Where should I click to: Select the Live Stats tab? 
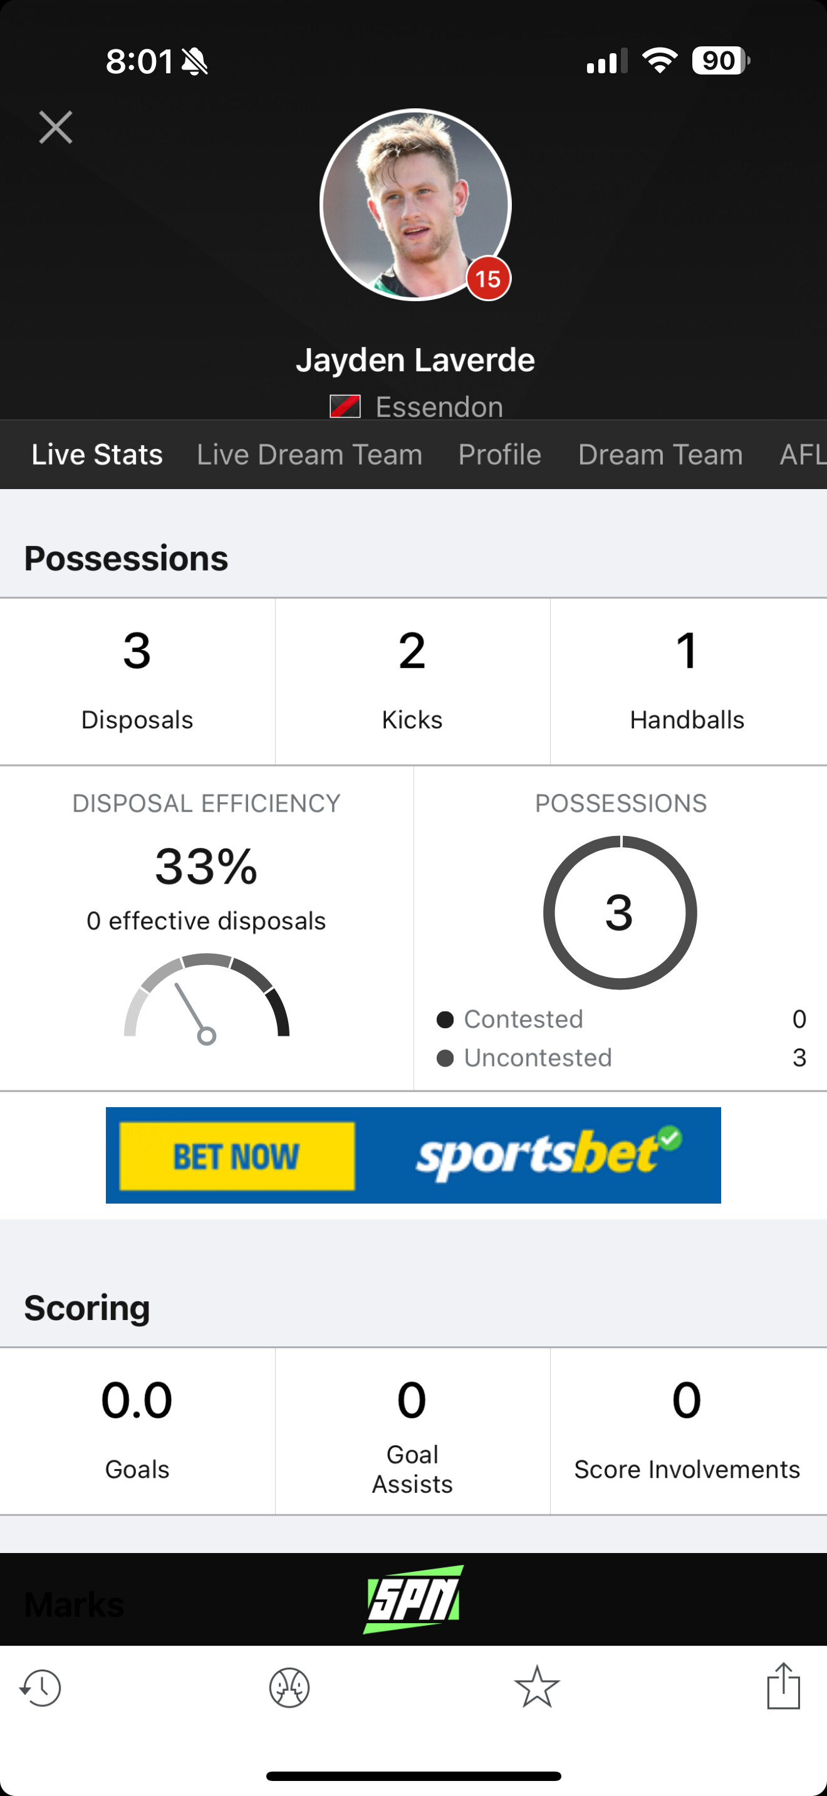click(97, 455)
